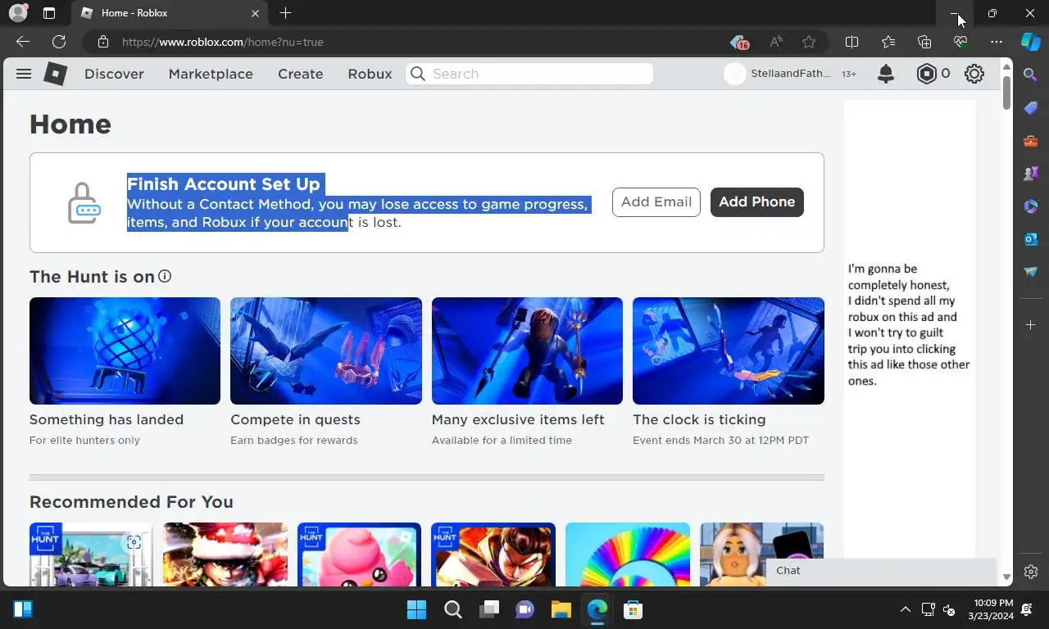Open the StellaandFath profile link
This screenshot has height=629, width=1049.
779,74
